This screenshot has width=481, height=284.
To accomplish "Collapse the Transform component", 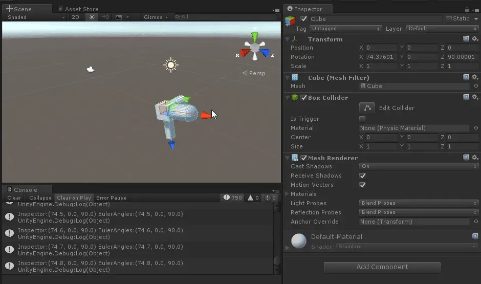I will tap(288, 39).
